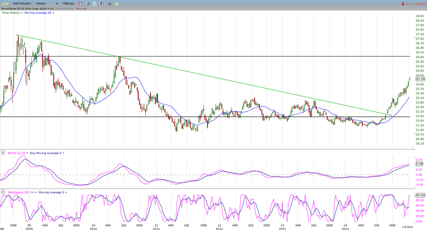Click the UUP ticker symbol field
Image resolution: width=427 pixels, height=230 pixels.
coord(5,3)
